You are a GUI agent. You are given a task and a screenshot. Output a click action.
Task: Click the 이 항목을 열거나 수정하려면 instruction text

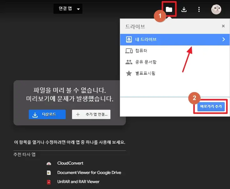[x=69, y=142]
